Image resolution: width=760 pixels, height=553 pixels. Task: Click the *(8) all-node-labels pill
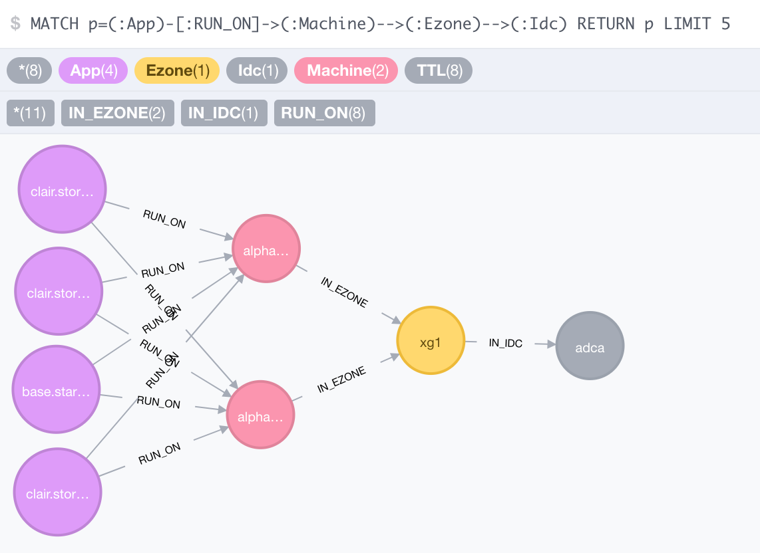[x=29, y=70]
